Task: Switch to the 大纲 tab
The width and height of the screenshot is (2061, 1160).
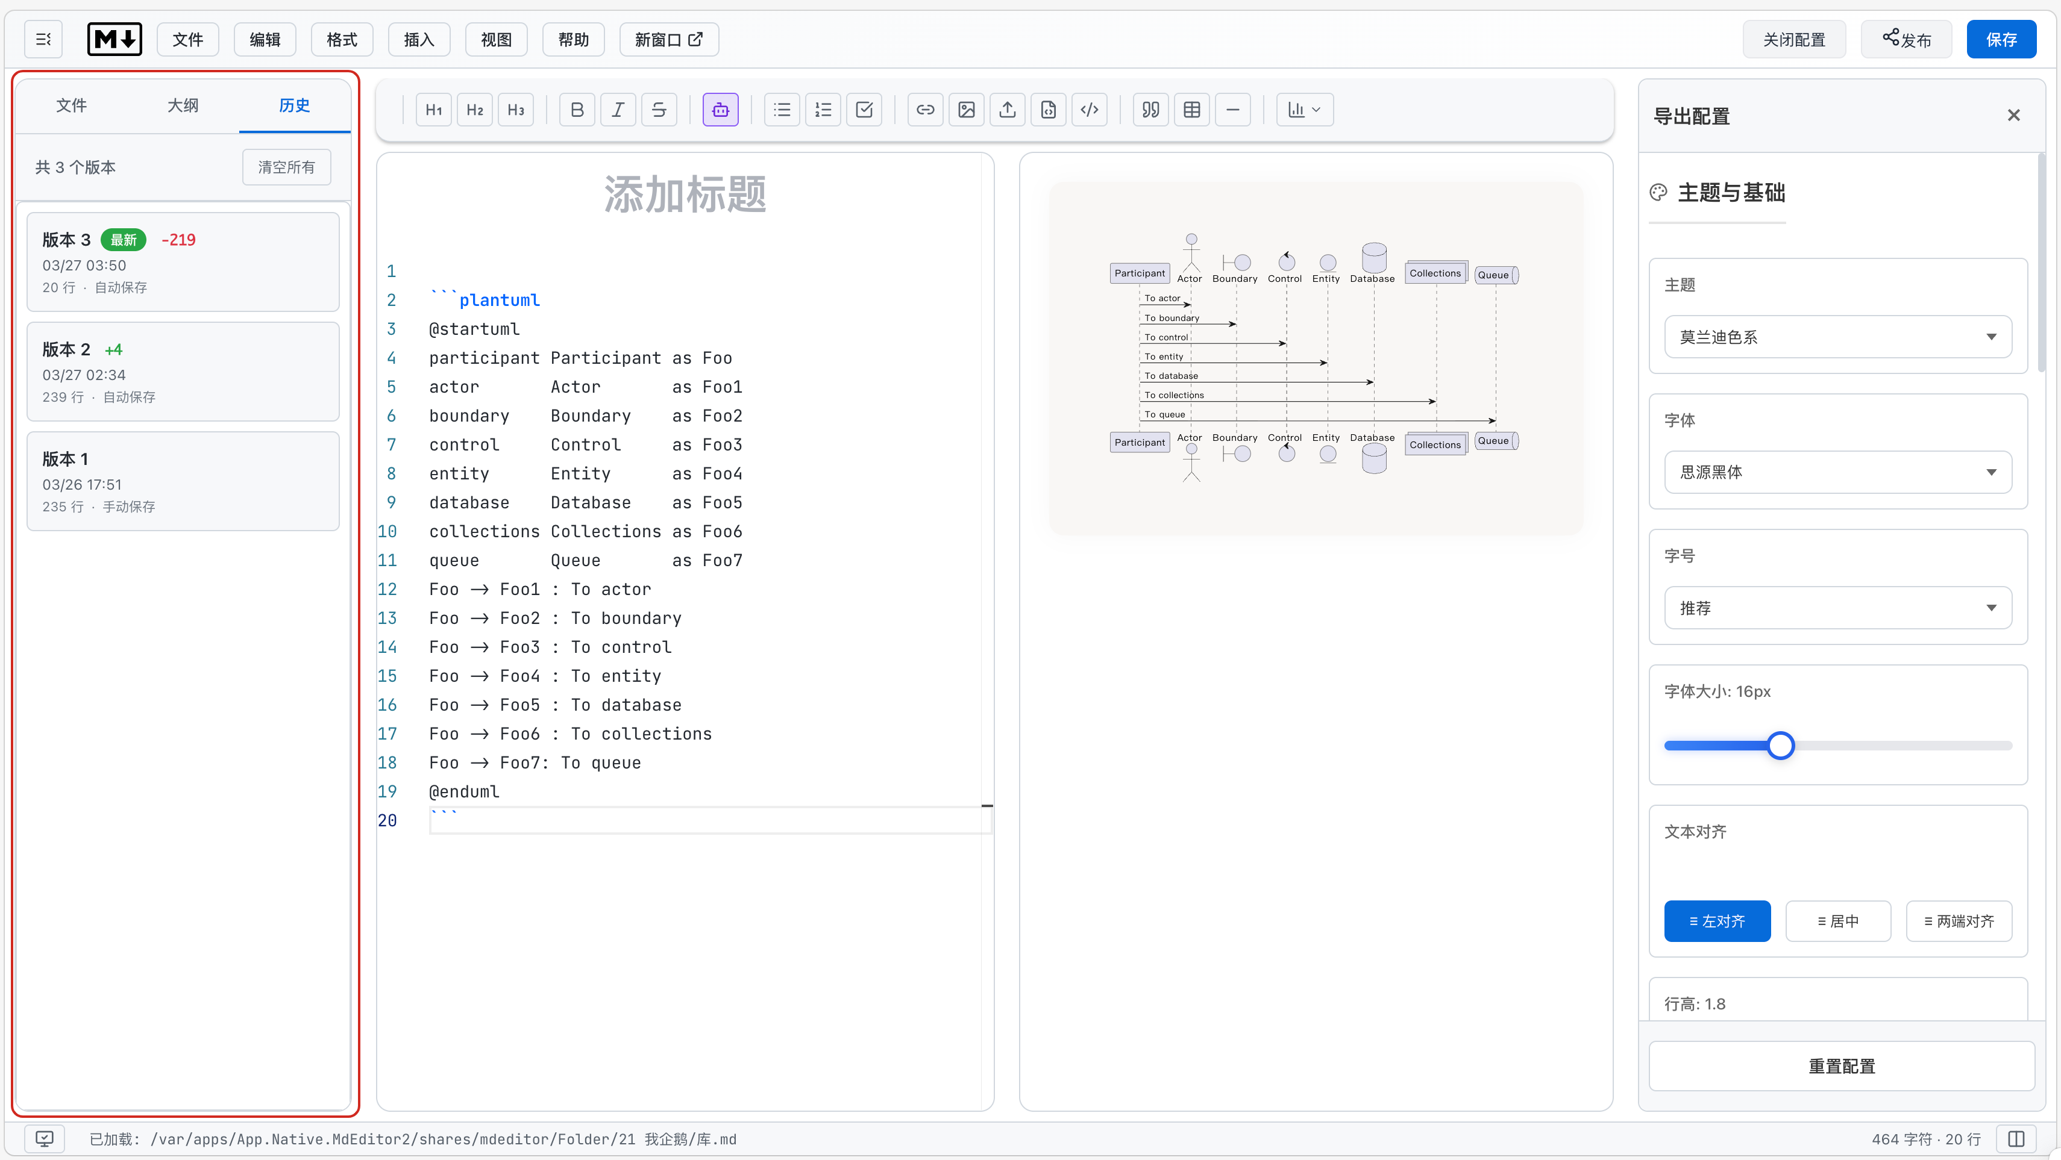Action: [183, 105]
